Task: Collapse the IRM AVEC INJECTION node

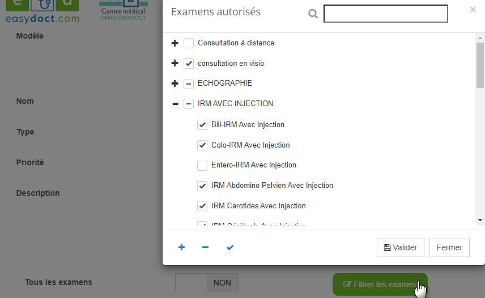Action: point(175,104)
